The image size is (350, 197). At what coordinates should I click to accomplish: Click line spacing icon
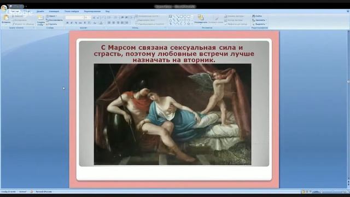point(131,18)
